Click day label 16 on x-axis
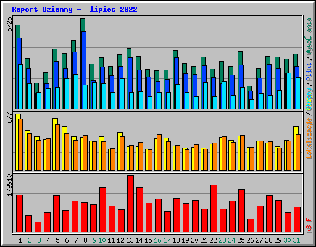Screen dimensions: 316x247 (x=157, y=240)
